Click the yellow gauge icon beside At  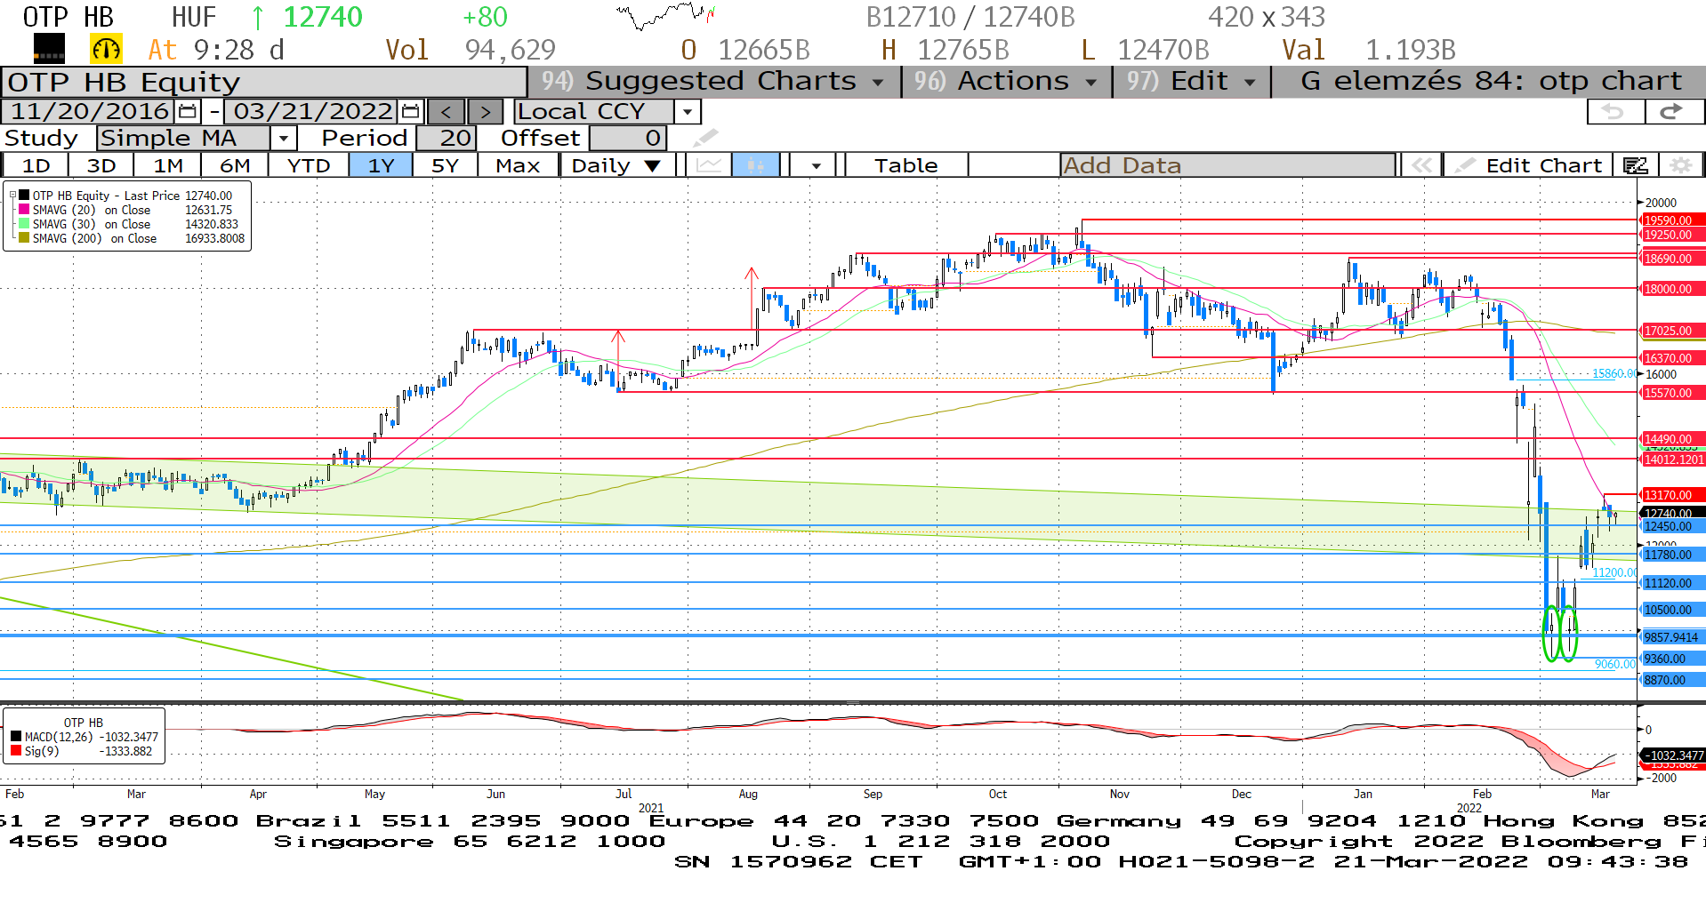click(106, 49)
